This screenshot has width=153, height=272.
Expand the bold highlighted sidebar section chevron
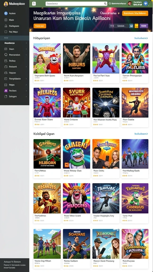pyautogui.click(x=26, y=43)
